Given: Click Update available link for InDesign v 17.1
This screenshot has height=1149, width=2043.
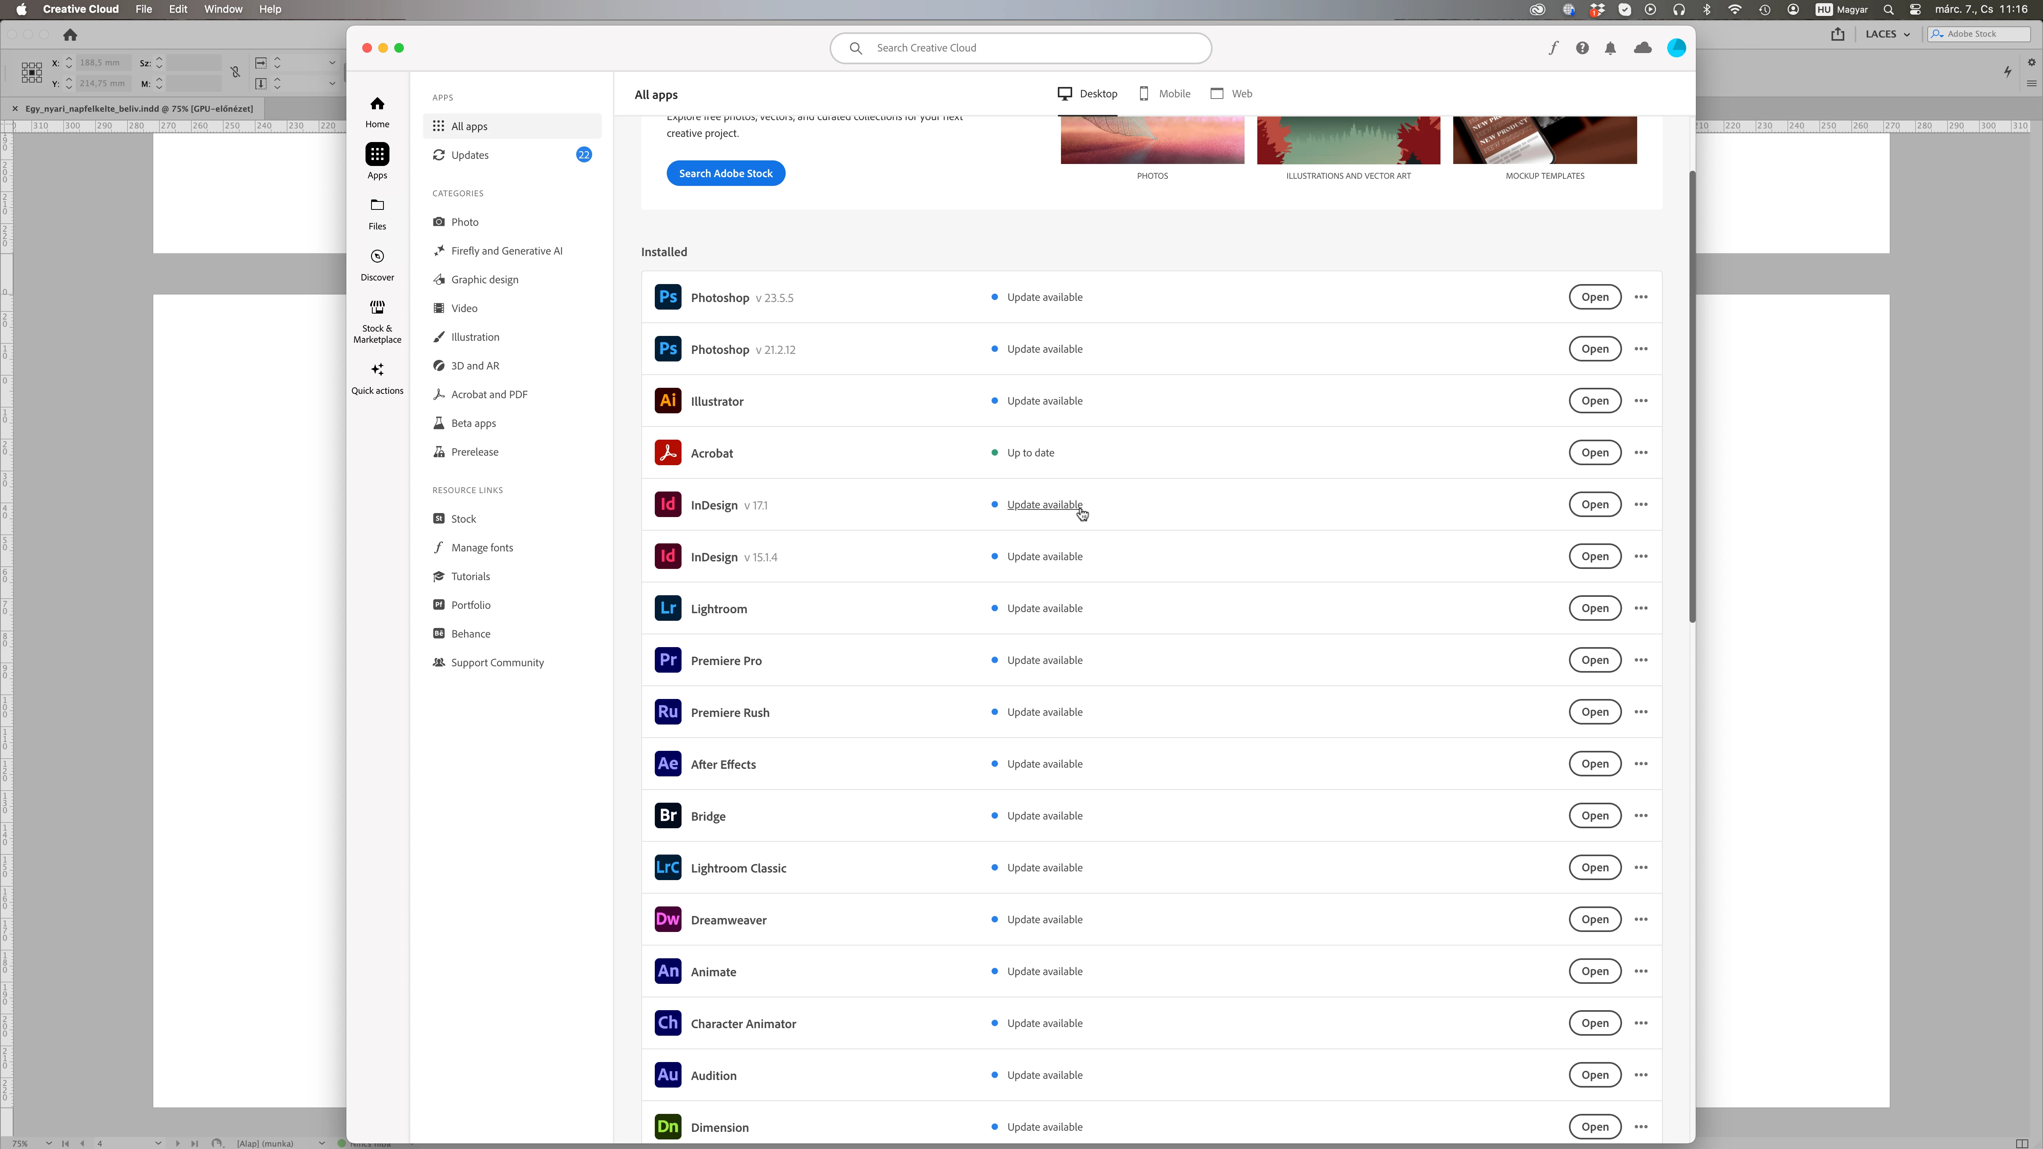Looking at the screenshot, I should [1044, 504].
